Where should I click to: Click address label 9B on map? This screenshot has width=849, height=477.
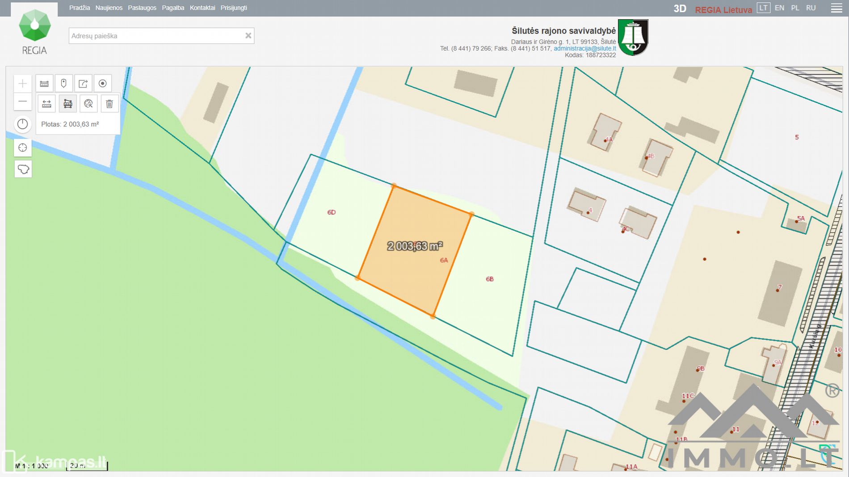(701, 369)
